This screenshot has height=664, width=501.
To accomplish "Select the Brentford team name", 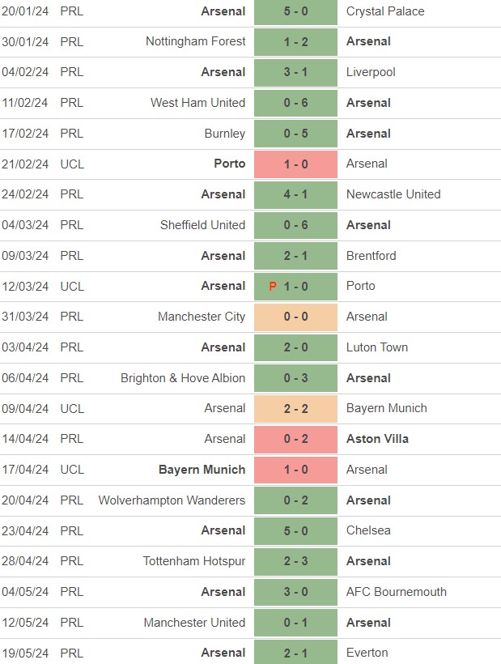I will point(371,256).
